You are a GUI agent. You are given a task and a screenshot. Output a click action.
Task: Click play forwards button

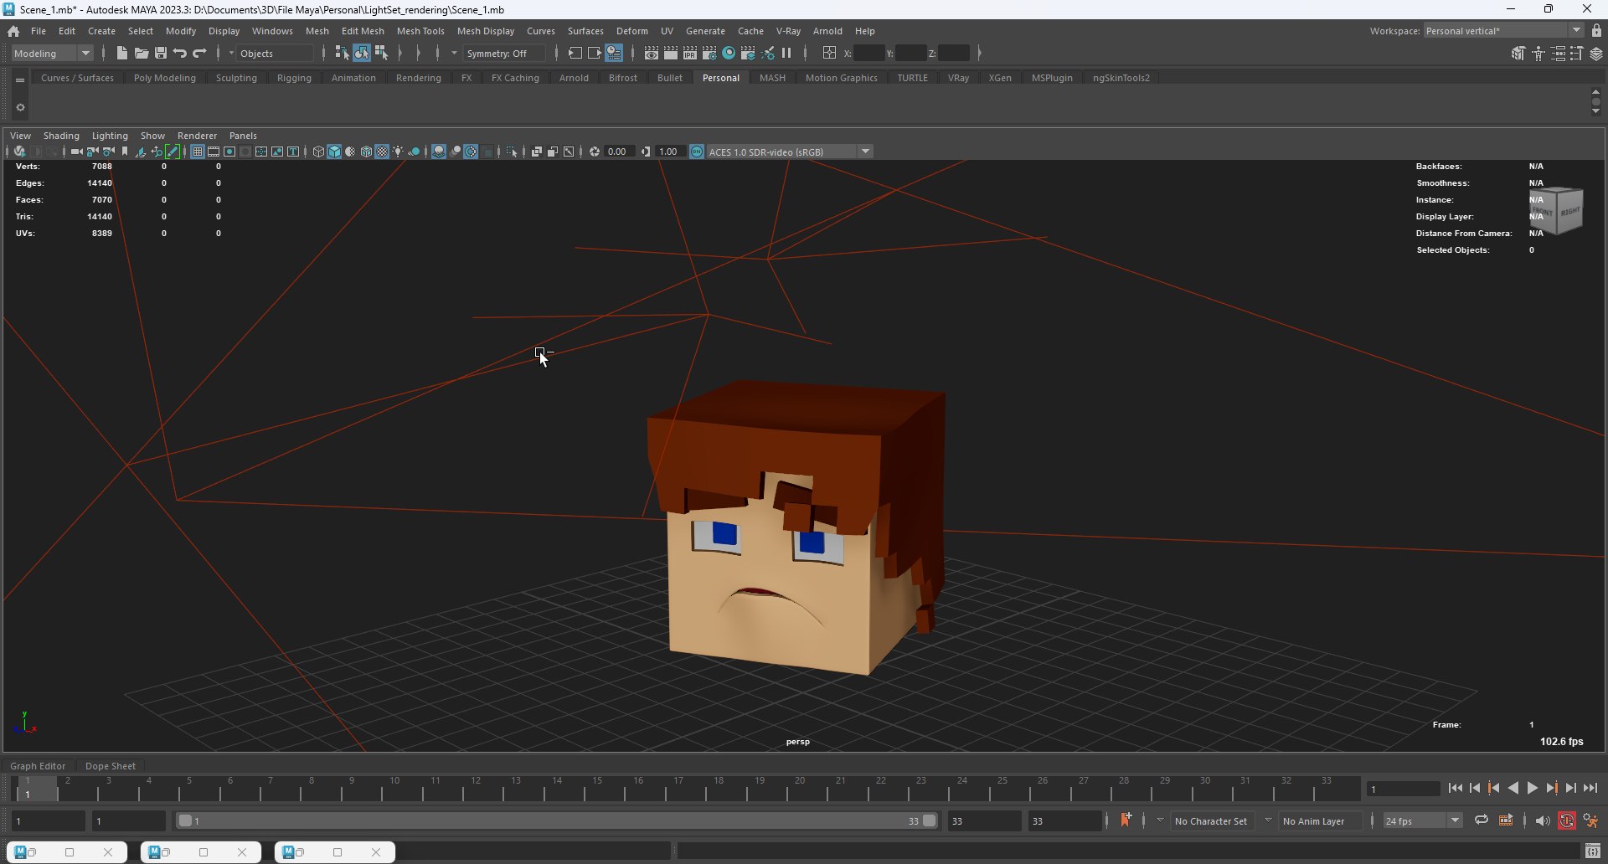tap(1532, 788)
